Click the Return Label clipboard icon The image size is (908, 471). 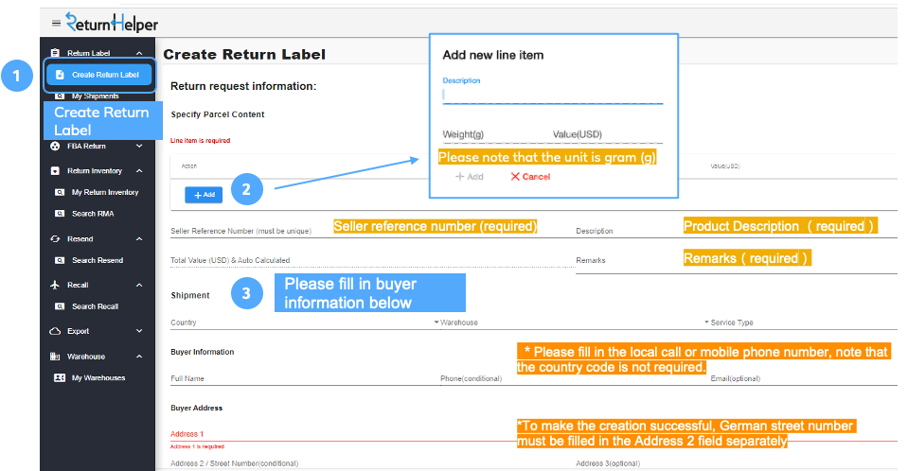(55, 53)
